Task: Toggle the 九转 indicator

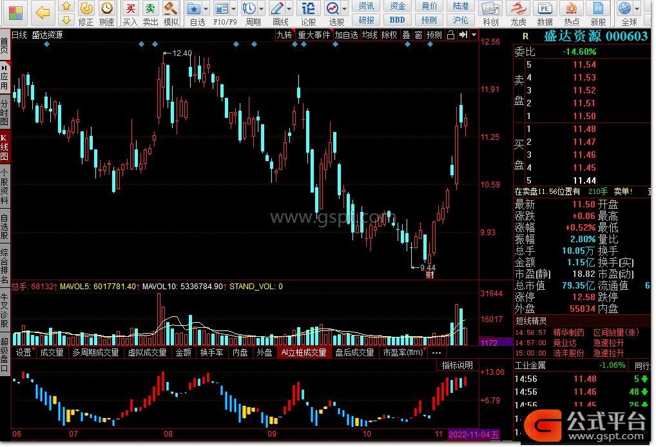Action: 284,35
